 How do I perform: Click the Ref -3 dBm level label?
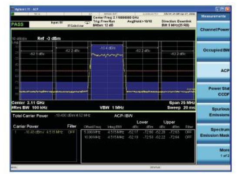(49, 39)
